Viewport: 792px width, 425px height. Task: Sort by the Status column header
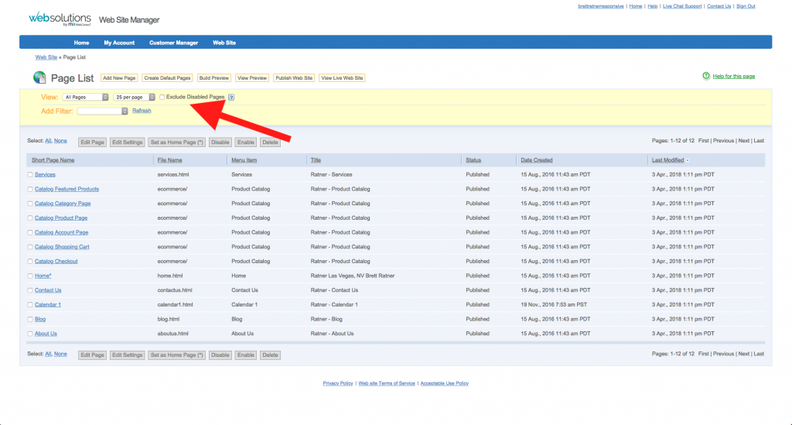(x=473, y=160)
